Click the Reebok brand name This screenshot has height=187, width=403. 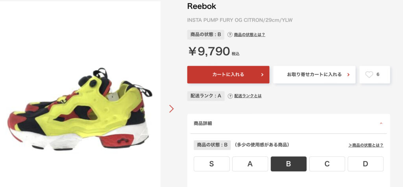[201, 6]
